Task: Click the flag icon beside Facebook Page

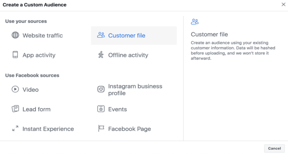Action: 101,128
